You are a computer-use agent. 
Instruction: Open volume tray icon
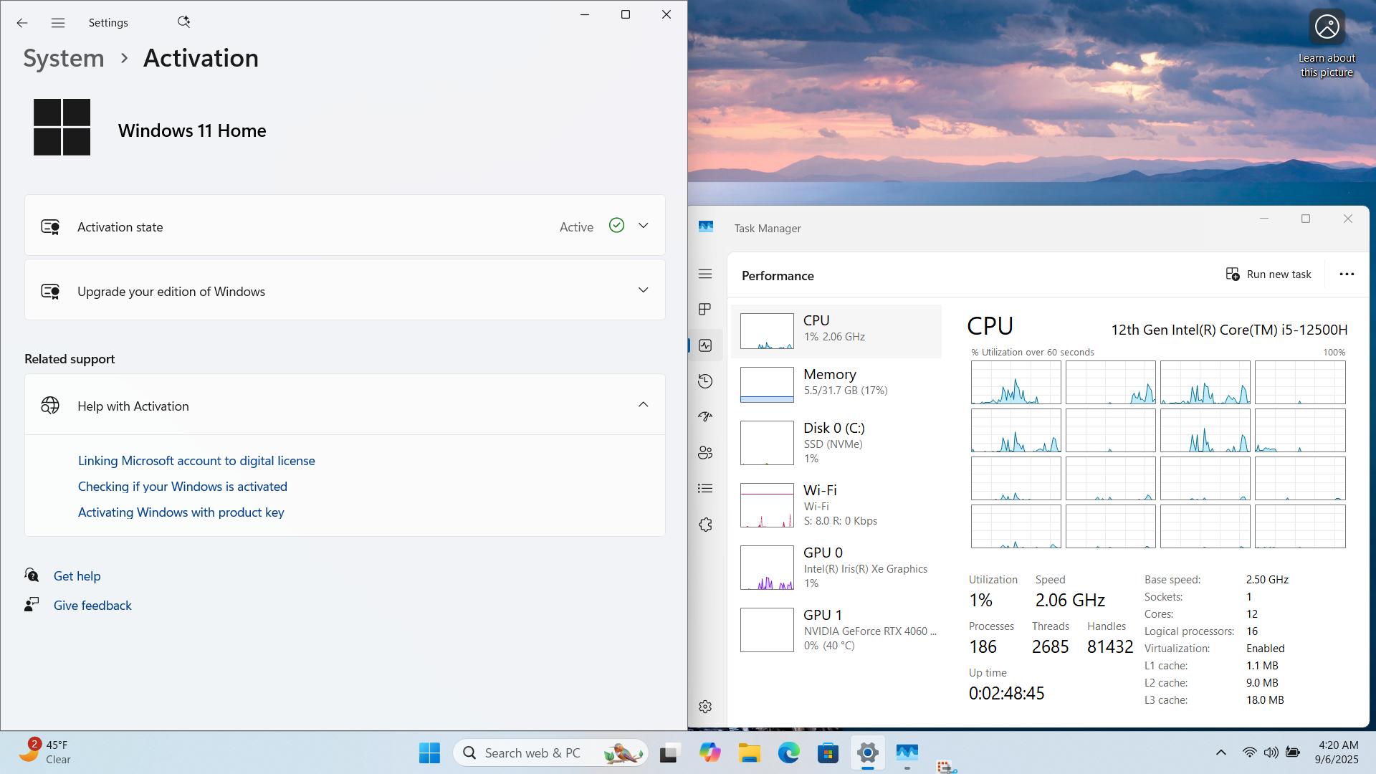click(x=1271, y=752)
